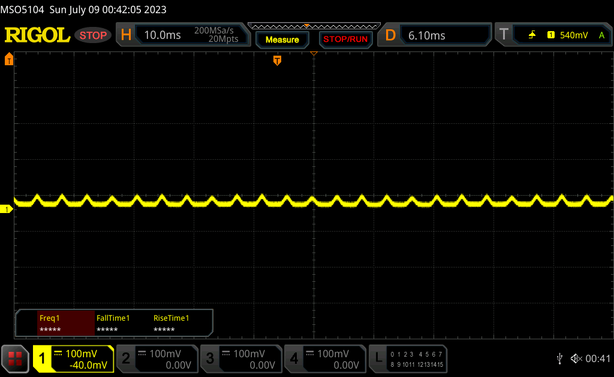
Task: Click the 20Mpts memory depth readout
Action: tap(223, 39)
